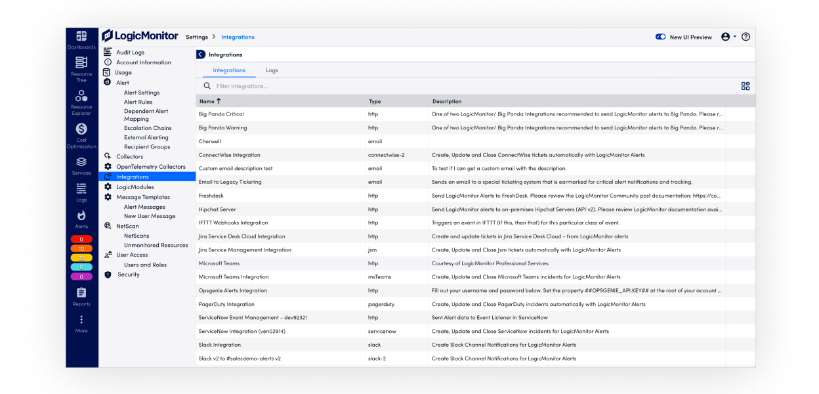The image size is (819, 394).
Task: Open the Cost Optimization dollar icon
Action: [81, 130]
